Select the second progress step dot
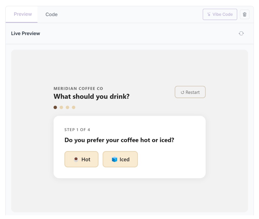259x219 pixels. click(61, 107)
